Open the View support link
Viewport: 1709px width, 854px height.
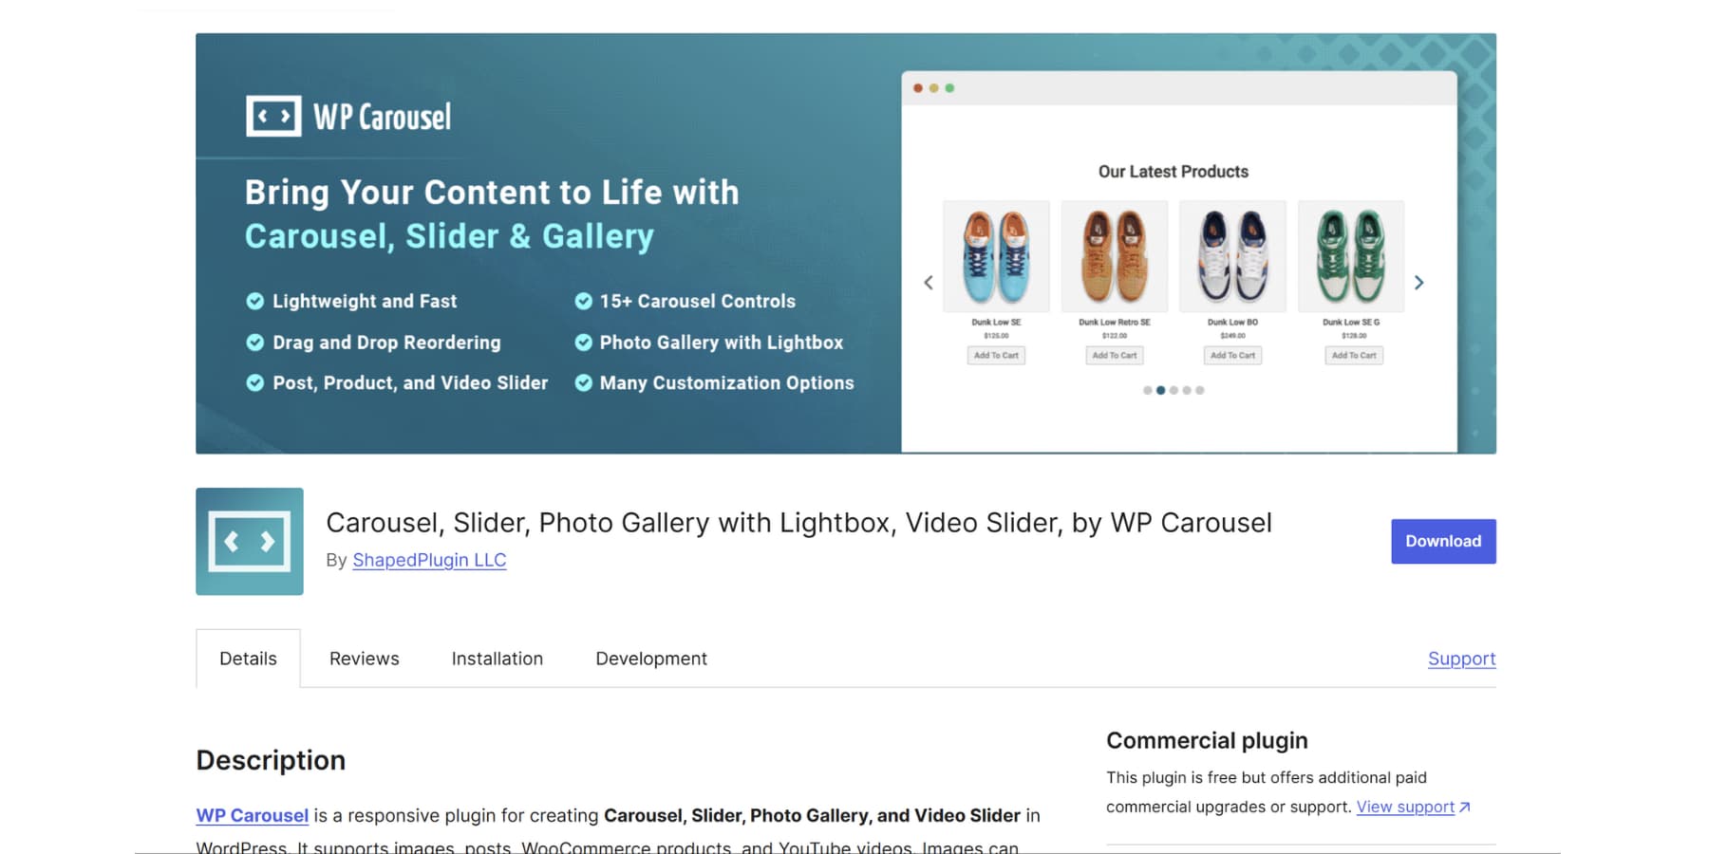pyautogui.click(x=1406, y=807)
